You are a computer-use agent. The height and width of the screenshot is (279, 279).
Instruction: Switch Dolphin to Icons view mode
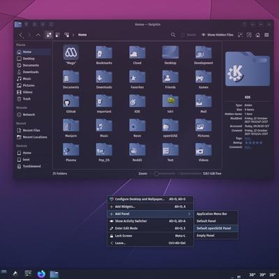[49, 35]
